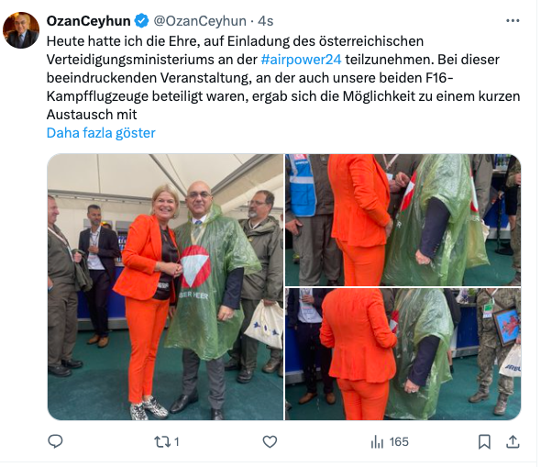541x467 pixels.
Task: Open the view analytics bar chart icon
Action: [x=377, y=442]
